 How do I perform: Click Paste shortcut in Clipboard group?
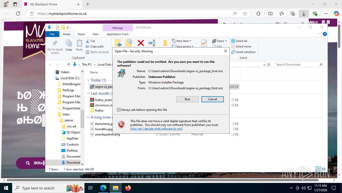[97, 52]
